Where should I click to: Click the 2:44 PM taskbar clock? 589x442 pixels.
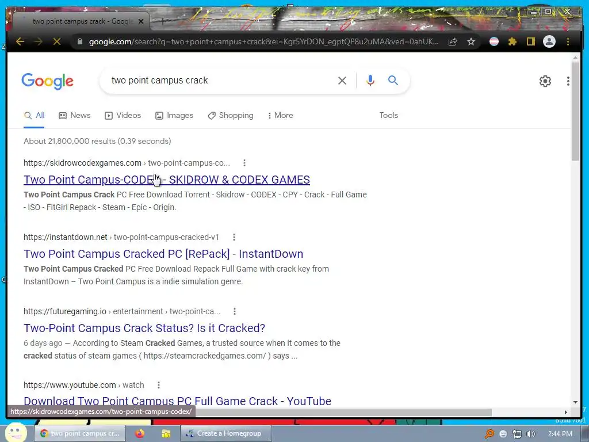pyautogui.click(x=560, y=434)
